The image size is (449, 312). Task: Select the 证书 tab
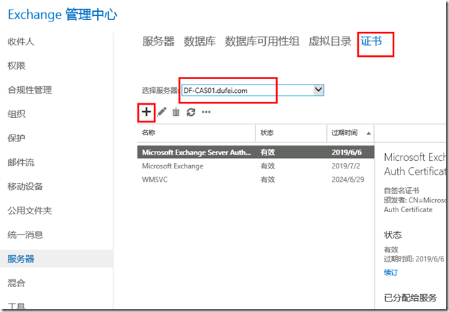(371, 41)
